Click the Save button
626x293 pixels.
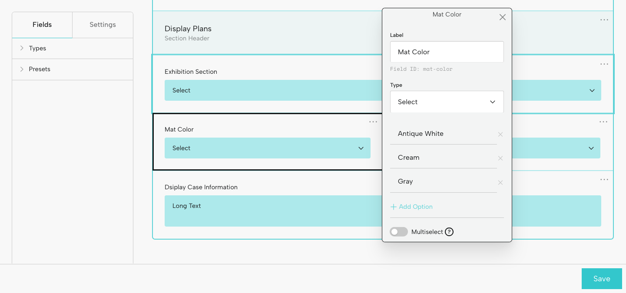602,279
